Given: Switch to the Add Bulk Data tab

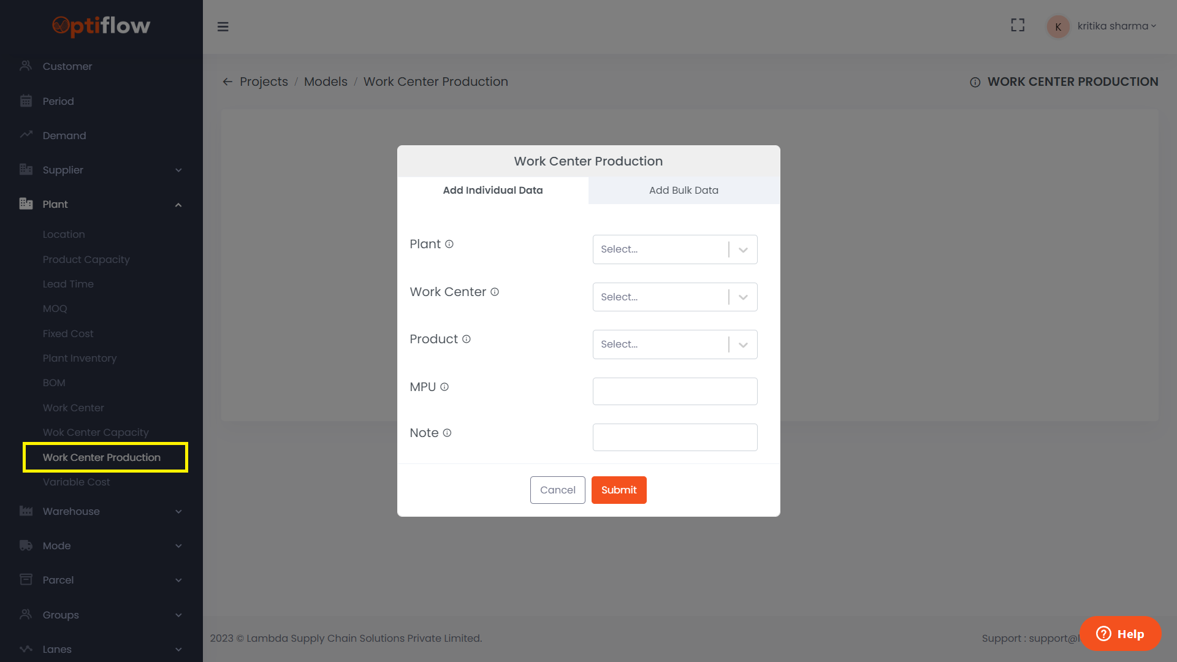Looking at the screenshot, I should 684,190.
